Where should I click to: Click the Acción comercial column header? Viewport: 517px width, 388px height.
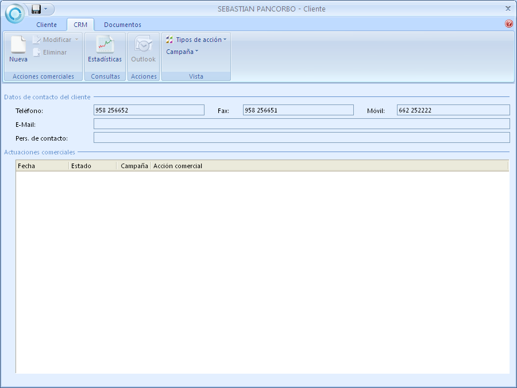click(177, 166)
